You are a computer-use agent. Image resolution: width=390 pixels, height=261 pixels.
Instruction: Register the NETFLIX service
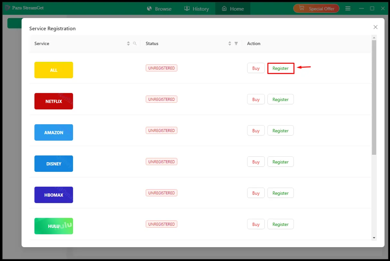[281, 99]
